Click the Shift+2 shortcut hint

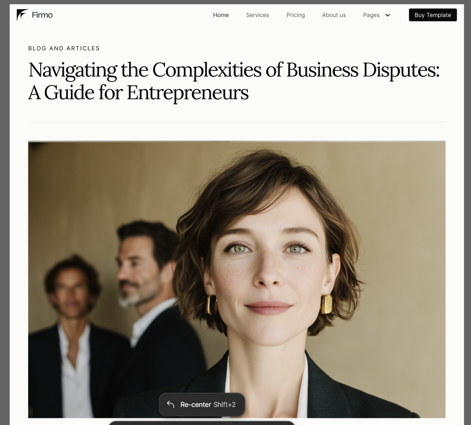224,405
